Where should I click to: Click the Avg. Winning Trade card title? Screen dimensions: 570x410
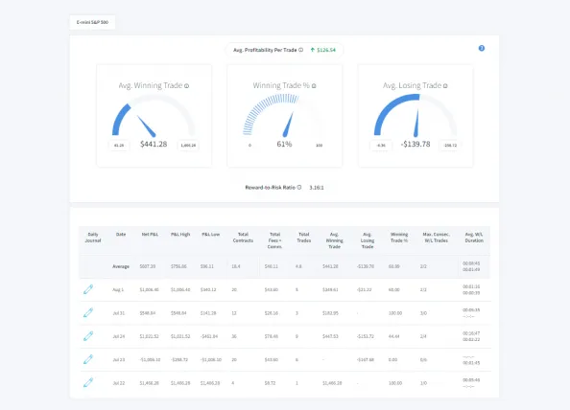tap(150, 85)
